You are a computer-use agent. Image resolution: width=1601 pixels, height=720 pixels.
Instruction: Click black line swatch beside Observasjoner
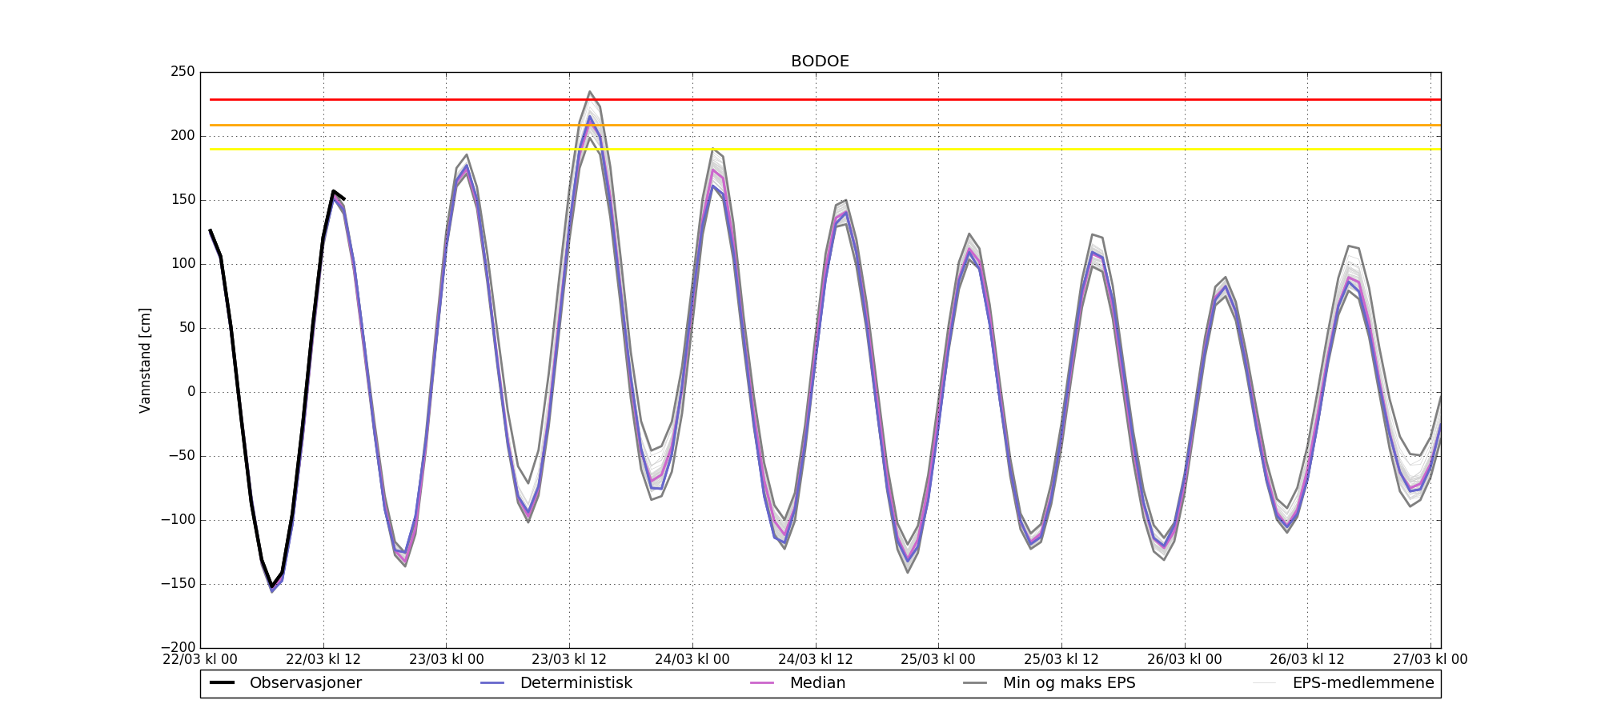click(222, 683)
